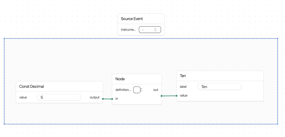Click the 'out' label in Node
The image size is (285, 137).
pos(156,90)
